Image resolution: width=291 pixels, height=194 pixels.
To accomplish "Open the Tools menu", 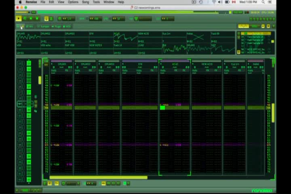I will click(x=96, y=2).
